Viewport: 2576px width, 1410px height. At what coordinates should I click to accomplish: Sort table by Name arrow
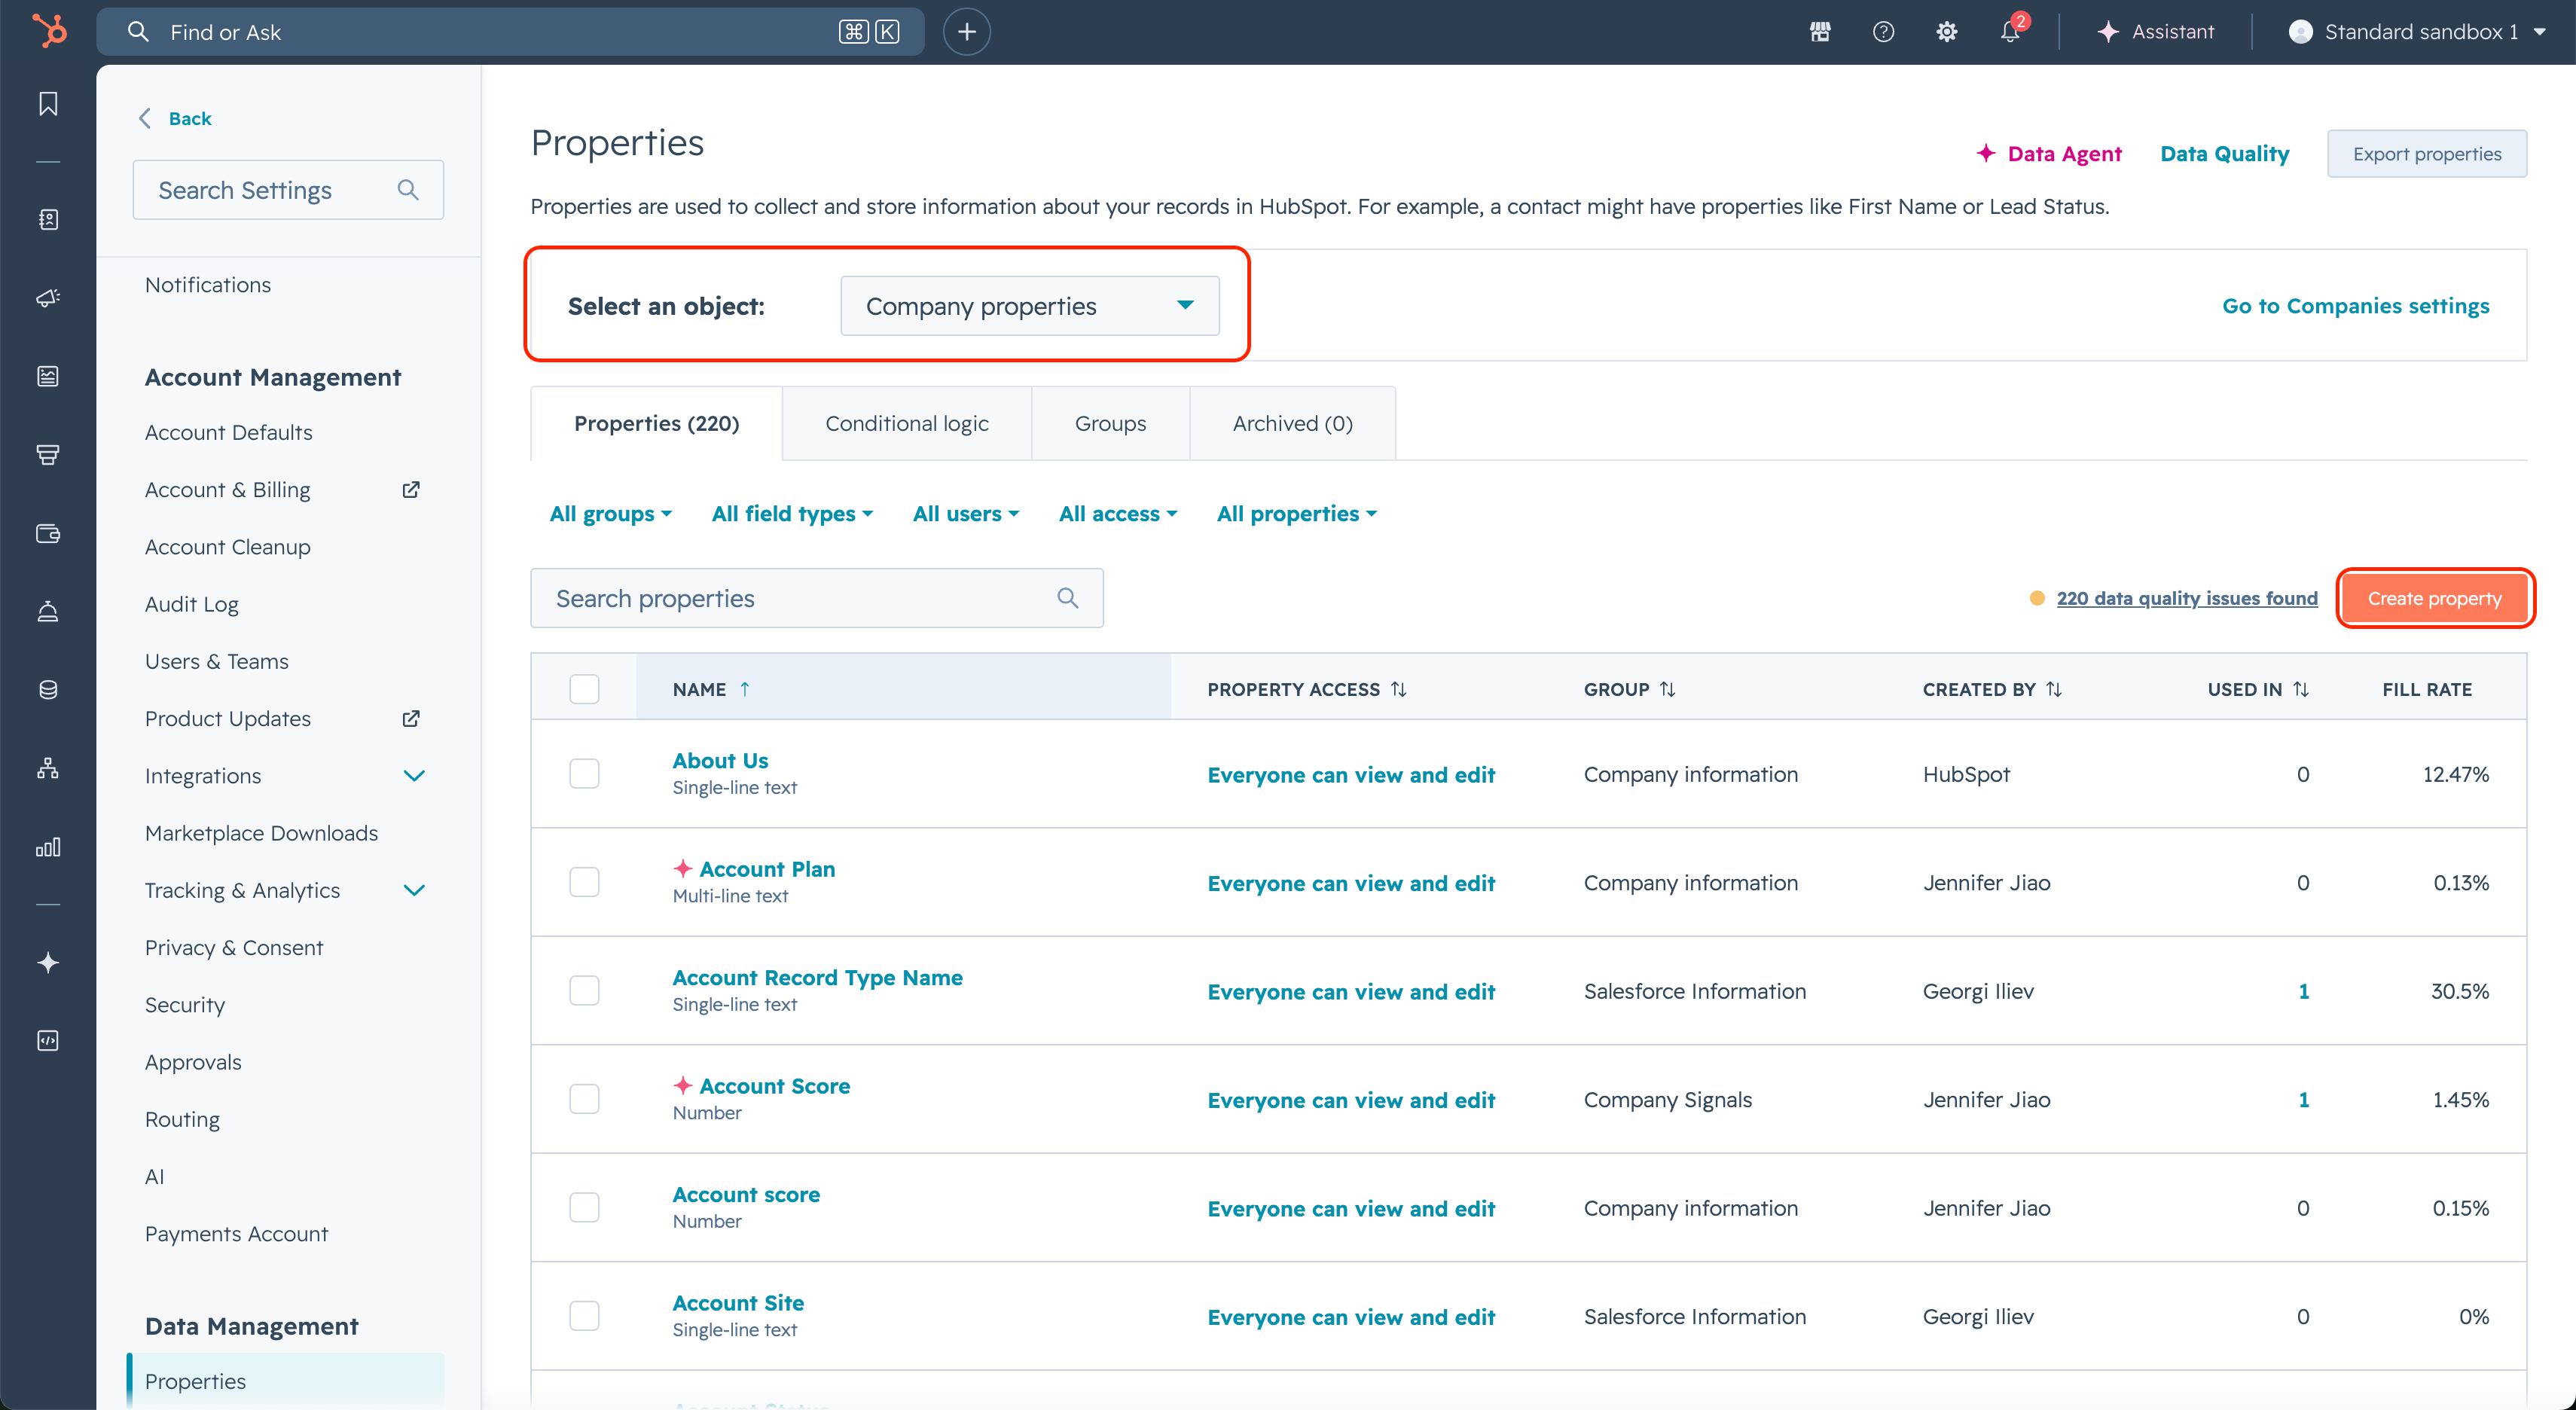click(745, 689)
